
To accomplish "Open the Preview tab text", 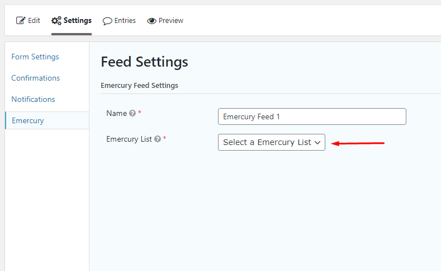I will coord(171,21).
